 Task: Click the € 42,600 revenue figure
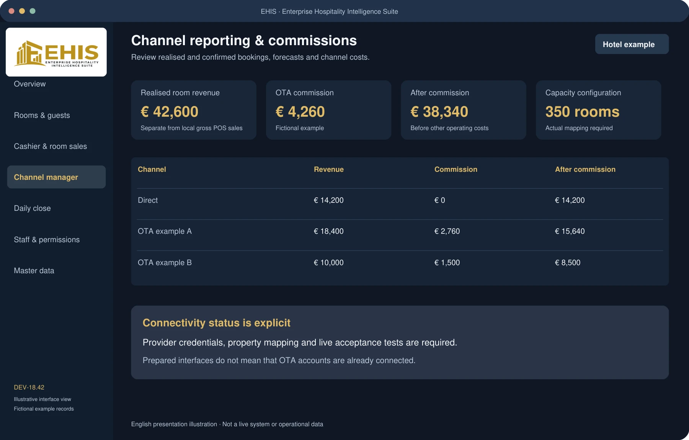(x=170, y=112)
